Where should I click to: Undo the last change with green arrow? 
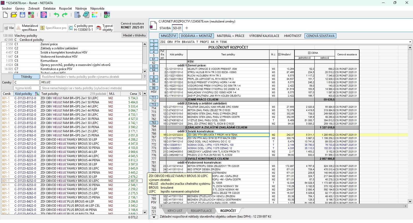pos(56,15)
